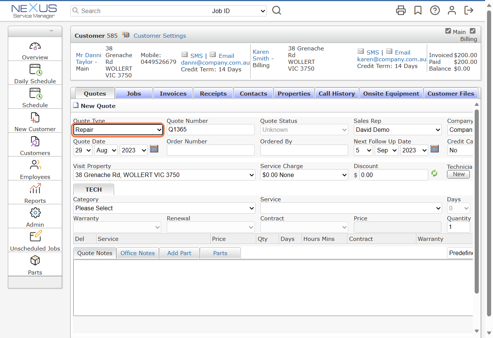Click the bookmark icon in header
The image size is (493, 338).
pyautogui.click(x=418, y=10)
